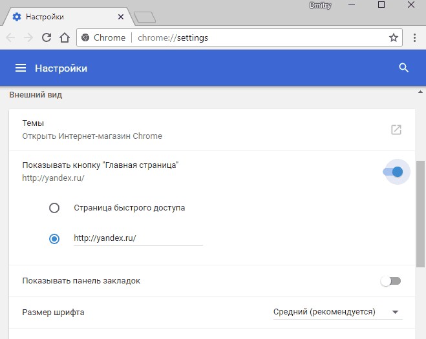Click the 'Показывать панель закладок' label
426x339 pixels.
81,281
